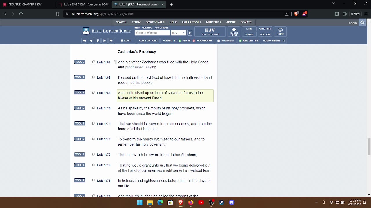
Task: Click the Login link
Action: pos(353,23)
